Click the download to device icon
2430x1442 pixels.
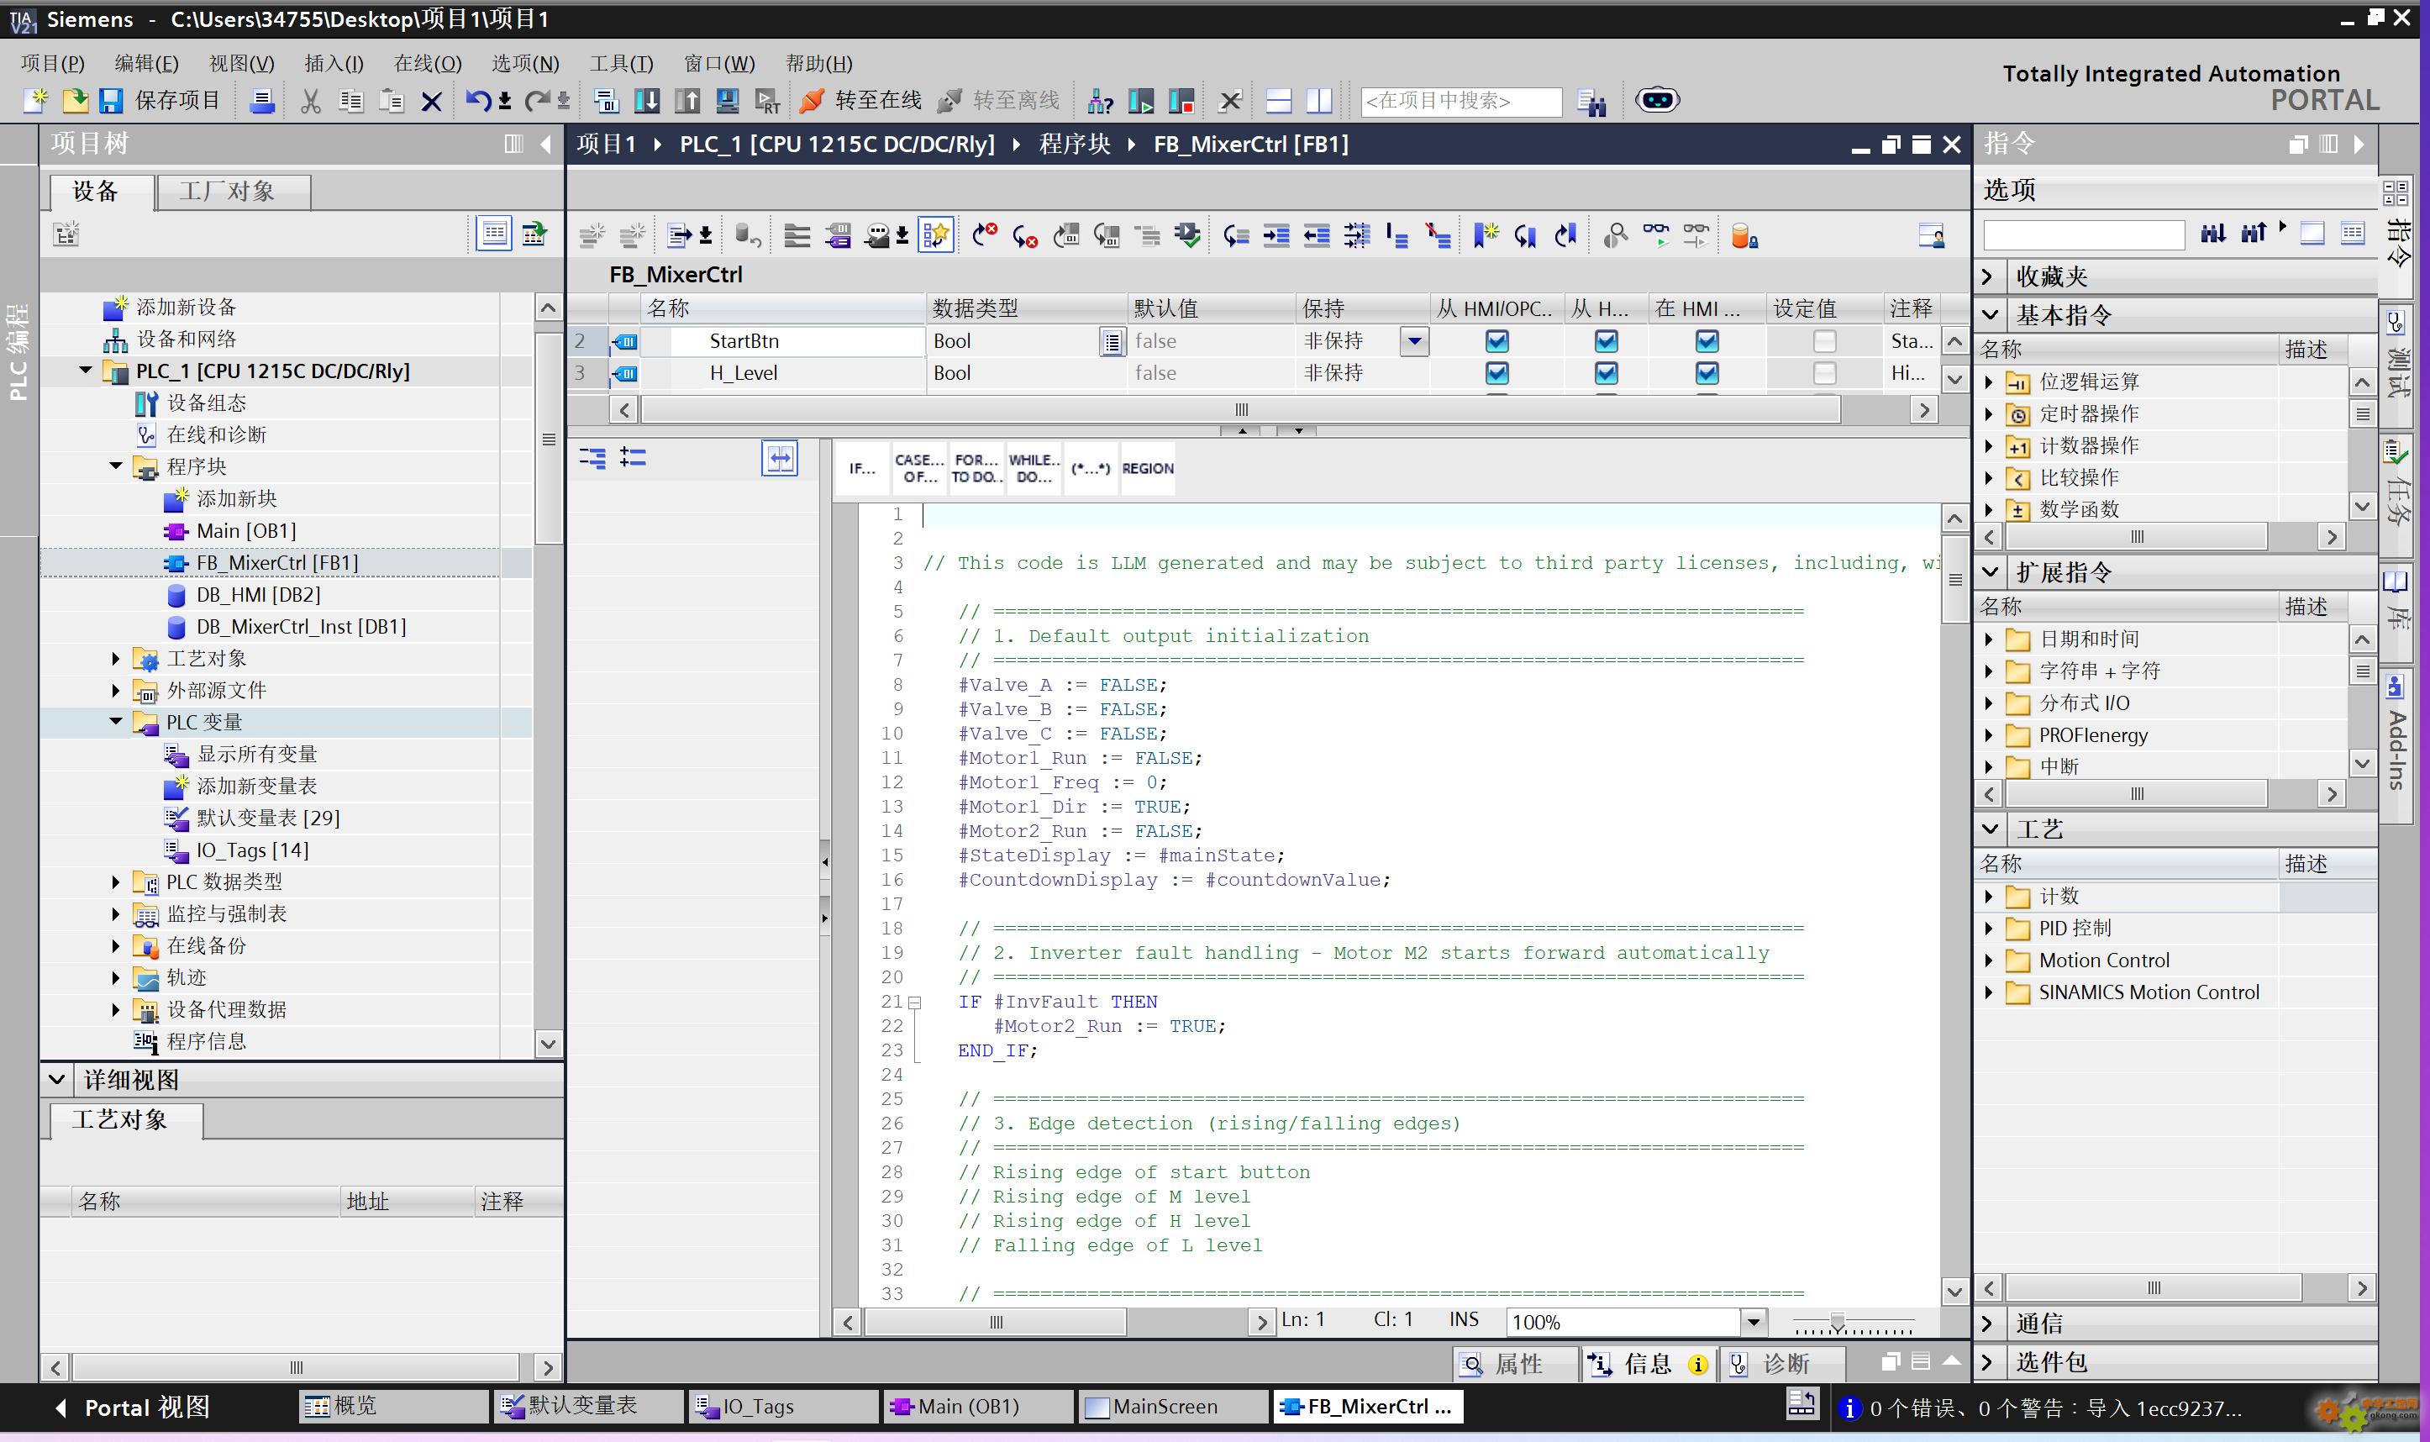(647, 100)
